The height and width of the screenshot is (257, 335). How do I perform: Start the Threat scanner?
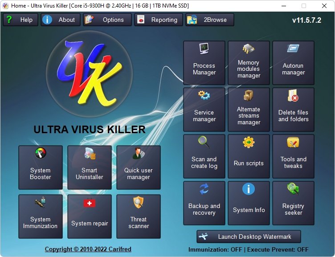click(x=139, y=216)
